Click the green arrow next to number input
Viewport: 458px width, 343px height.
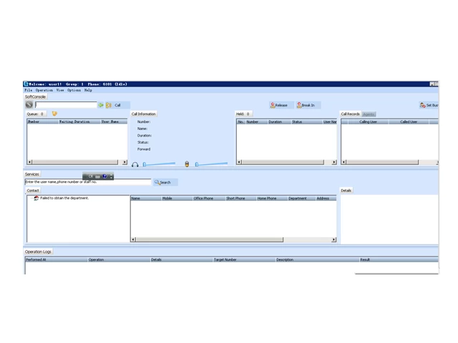100,105
